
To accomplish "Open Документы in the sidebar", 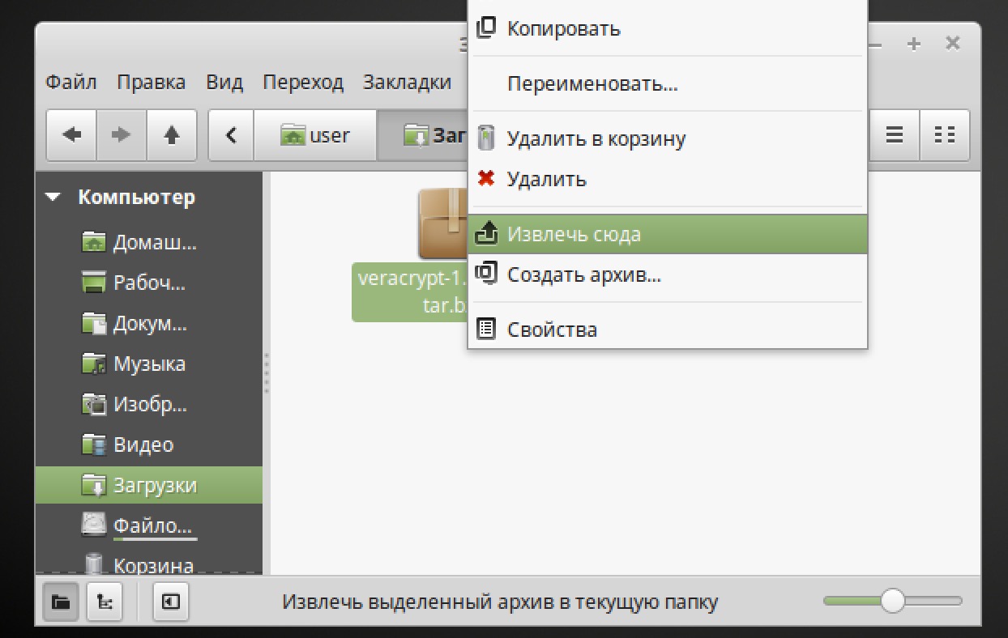I will pos(149,323).
